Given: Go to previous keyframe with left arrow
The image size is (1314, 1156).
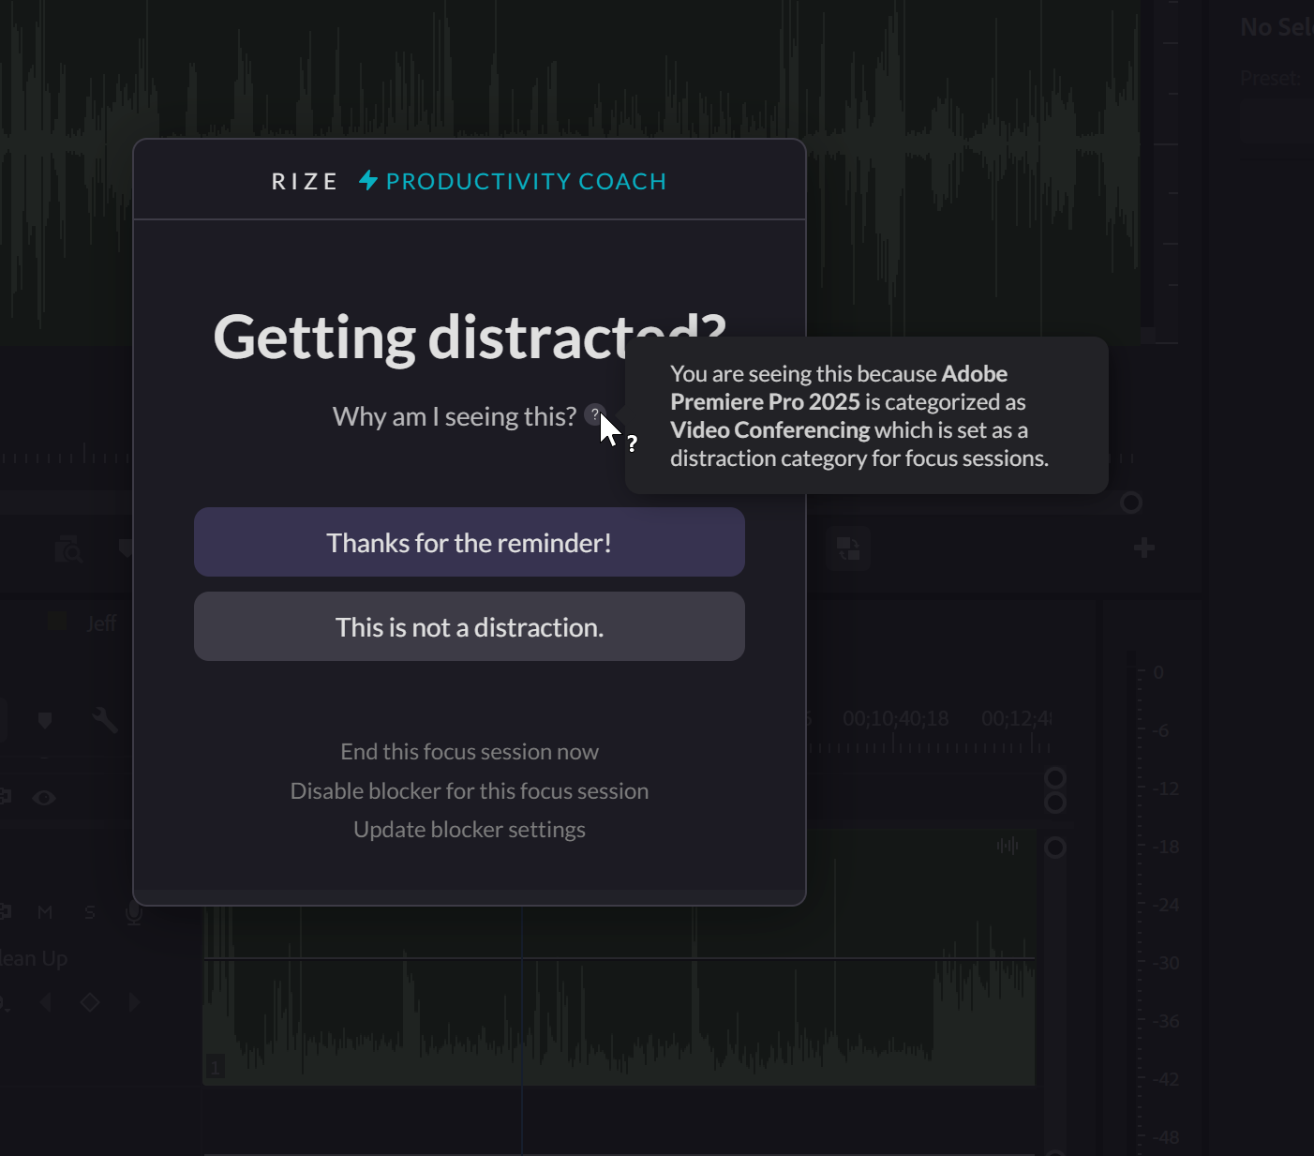Looking at the screenshot, I should [x=46, y=1002].
